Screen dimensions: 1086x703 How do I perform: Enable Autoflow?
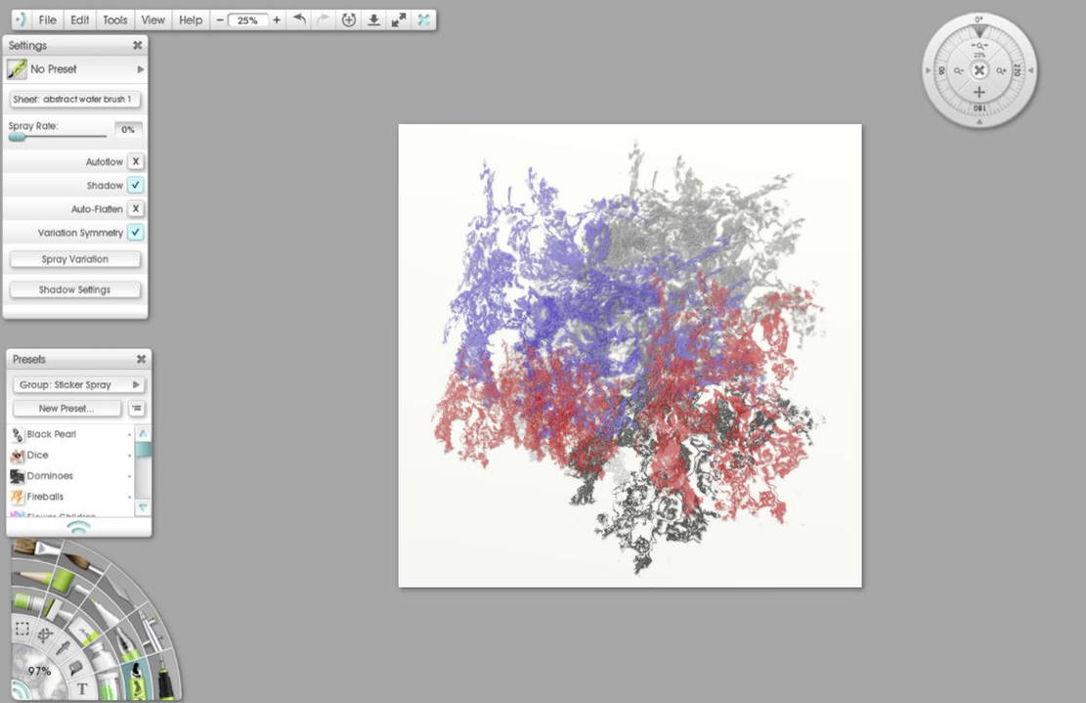[x=136, y=160]
